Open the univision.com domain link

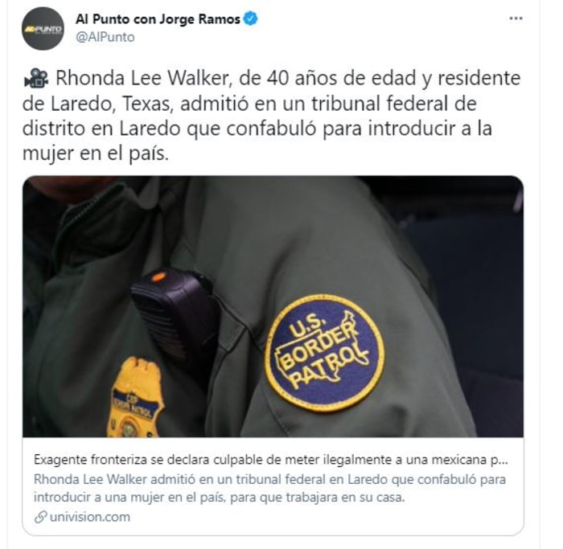click(90, 517)
